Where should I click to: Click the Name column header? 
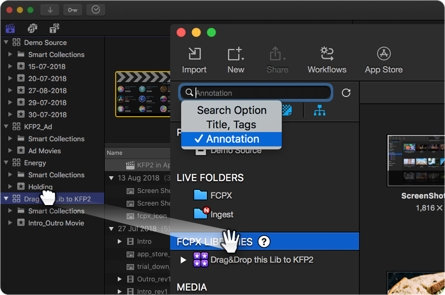pos(137,153)
